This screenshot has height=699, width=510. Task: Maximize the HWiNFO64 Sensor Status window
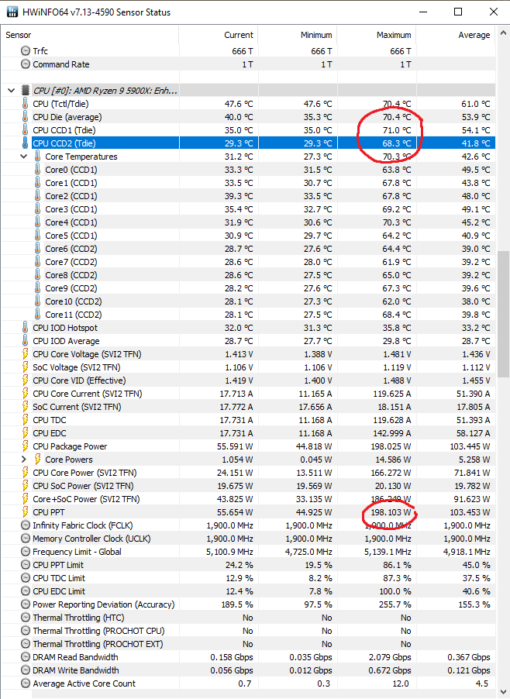click(x=458, y=12)
